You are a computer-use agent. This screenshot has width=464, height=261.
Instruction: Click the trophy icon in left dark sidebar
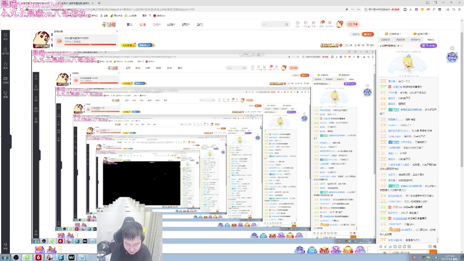[x=5, y=95]
